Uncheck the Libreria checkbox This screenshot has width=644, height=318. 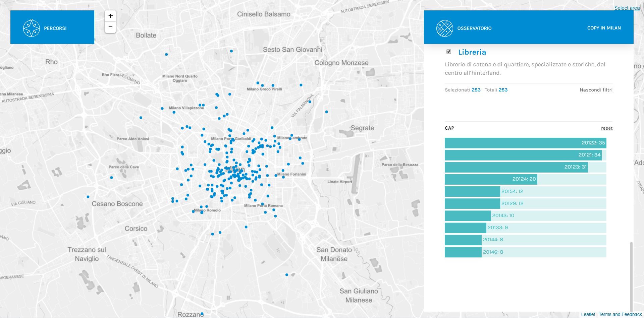[449, 52]
